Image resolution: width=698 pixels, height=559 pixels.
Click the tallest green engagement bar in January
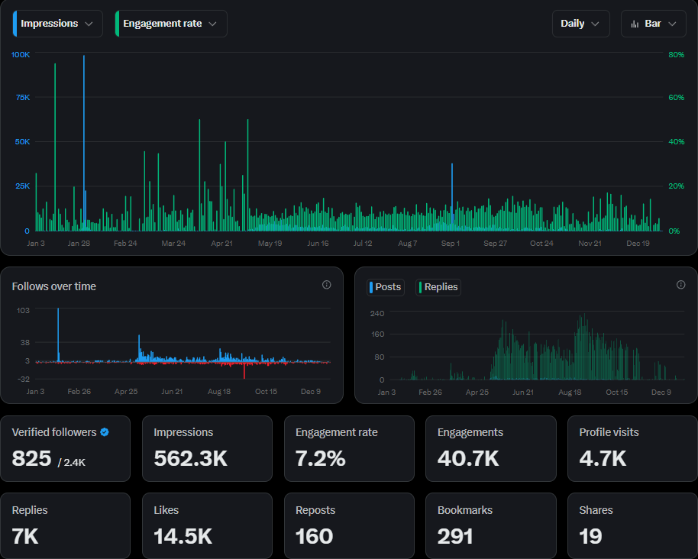click(55, 147)
